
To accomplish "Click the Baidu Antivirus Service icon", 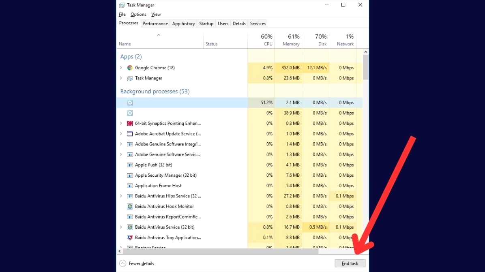I will tap(130, 227).
